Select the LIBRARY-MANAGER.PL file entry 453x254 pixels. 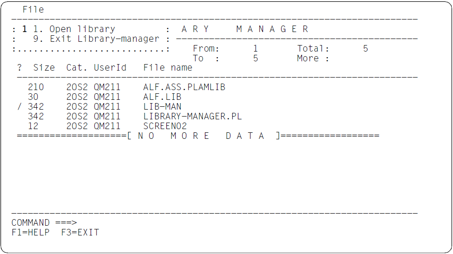(192, 117)
